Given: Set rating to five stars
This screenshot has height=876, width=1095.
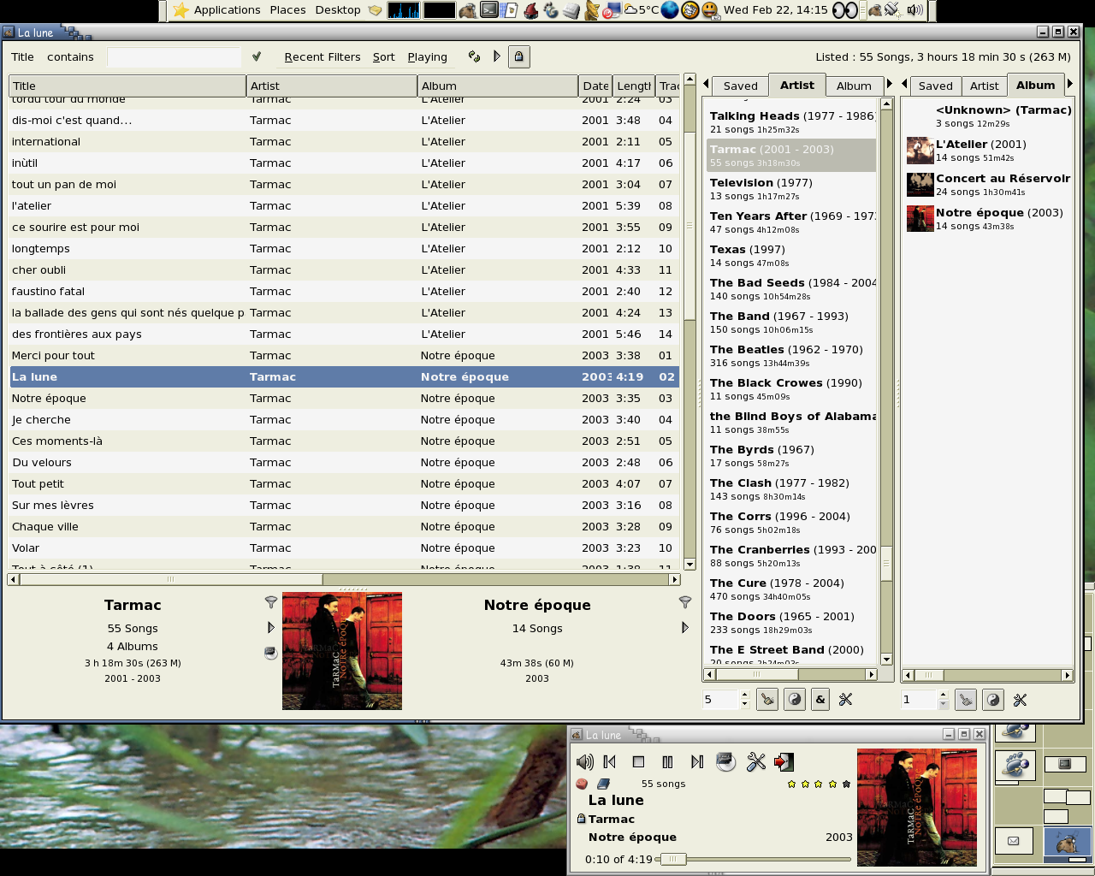Looking at the screenshot, I should 846,784.
